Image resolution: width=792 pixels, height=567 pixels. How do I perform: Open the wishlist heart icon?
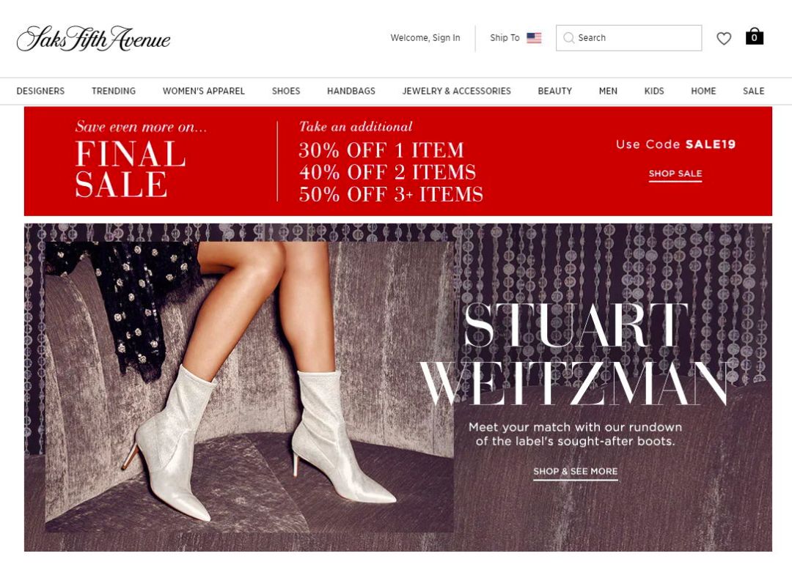[723, 38]
